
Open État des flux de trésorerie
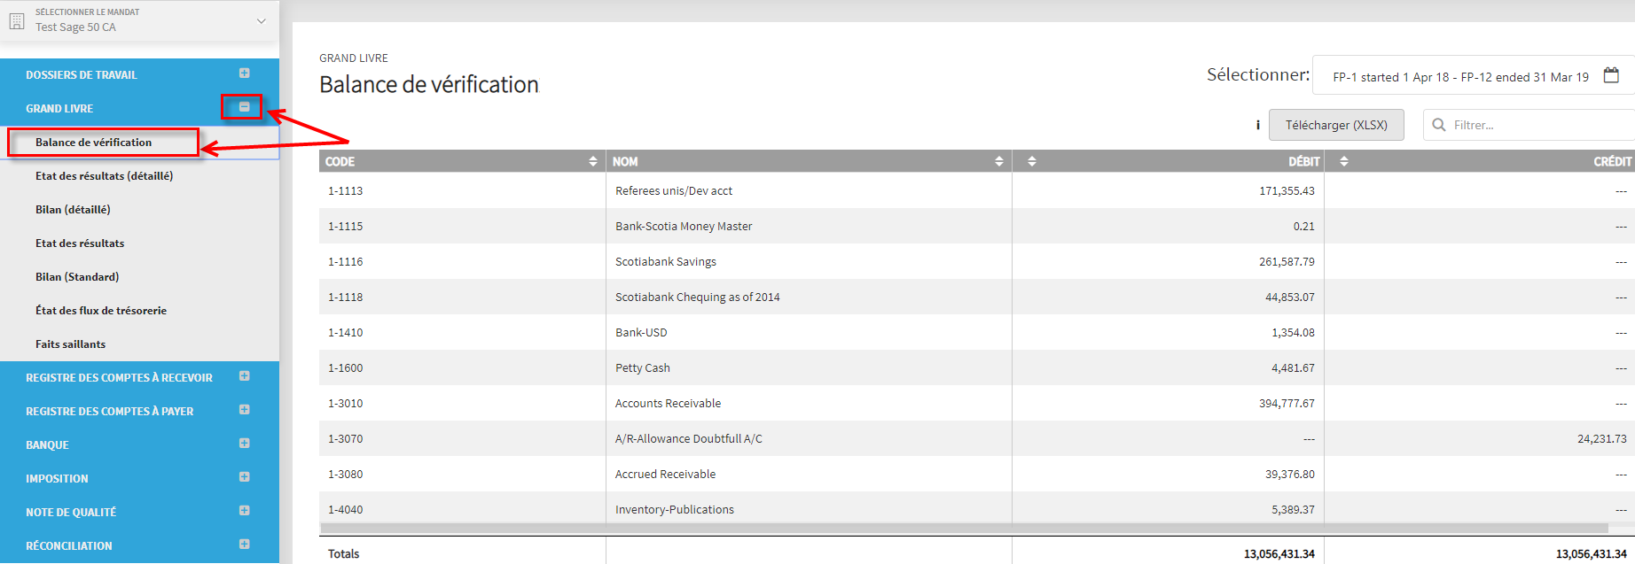tap(101, 311)
